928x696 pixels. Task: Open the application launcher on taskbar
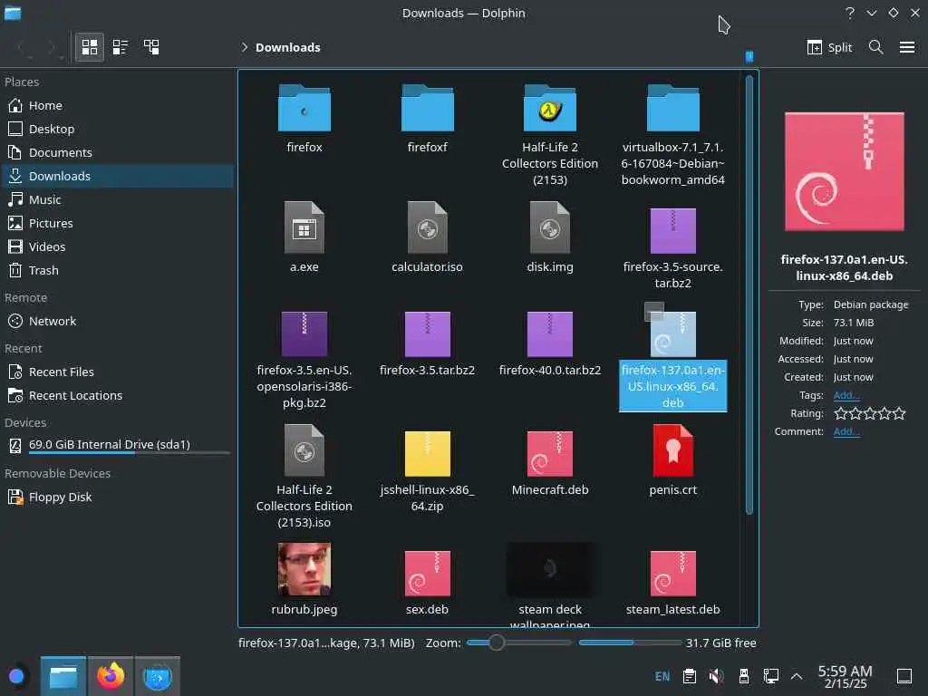(x=16, y=676)
